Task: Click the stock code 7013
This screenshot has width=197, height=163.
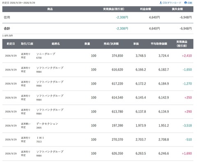Action: pos(39,142)
